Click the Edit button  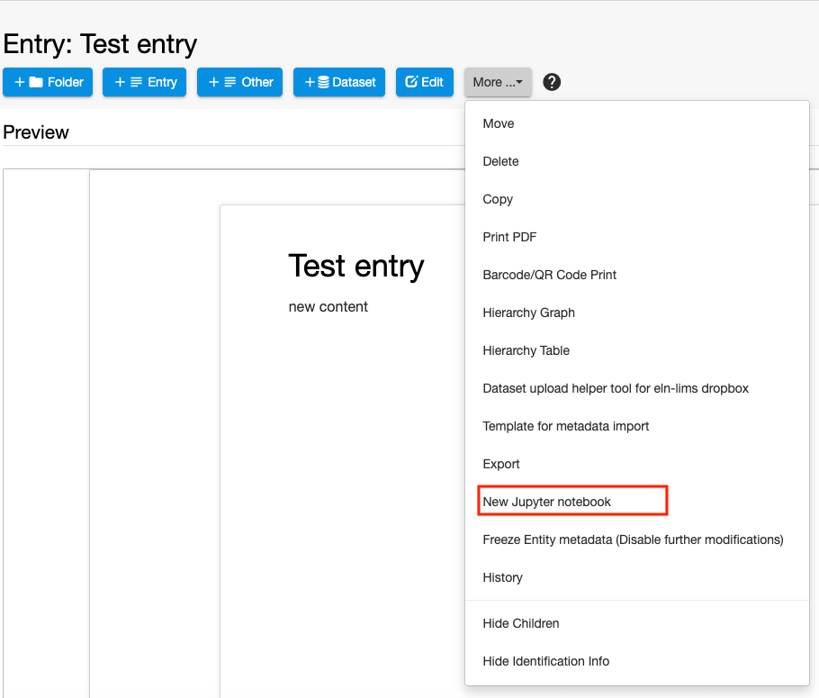click(x=425, y=82)
